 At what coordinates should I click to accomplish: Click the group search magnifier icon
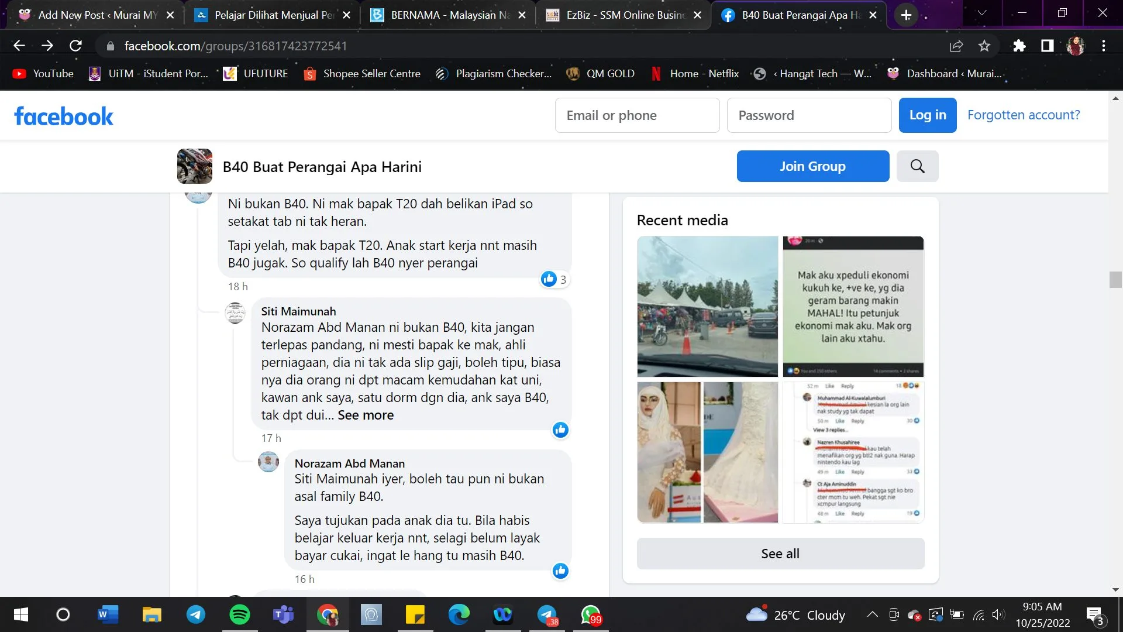point(917,166)
